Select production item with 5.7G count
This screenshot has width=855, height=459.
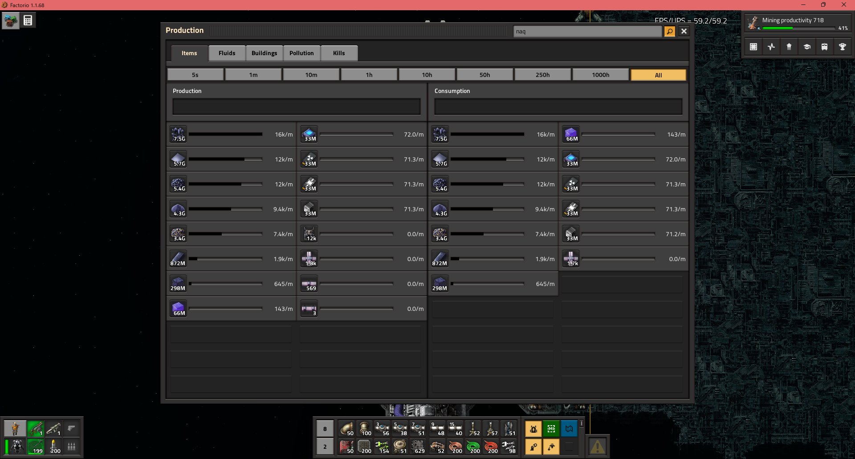coord(178,159)
